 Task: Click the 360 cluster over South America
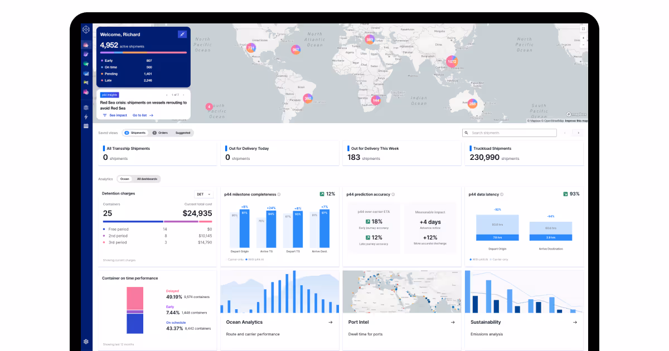(308, 99)
